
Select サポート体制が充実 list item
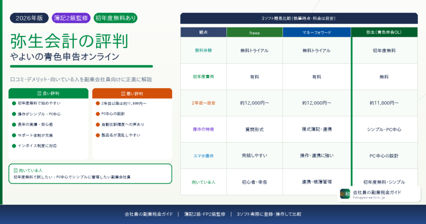coord(32,135)
